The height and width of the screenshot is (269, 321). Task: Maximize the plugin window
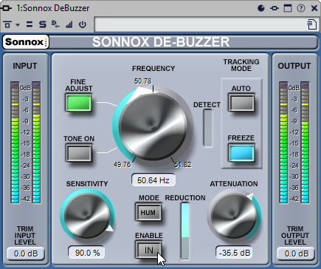coord(288,8)
